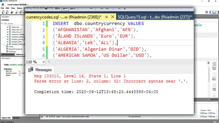Select the currencycodes.sql query tab
Screen dimensions: 219x123
(x=64, y=17)
